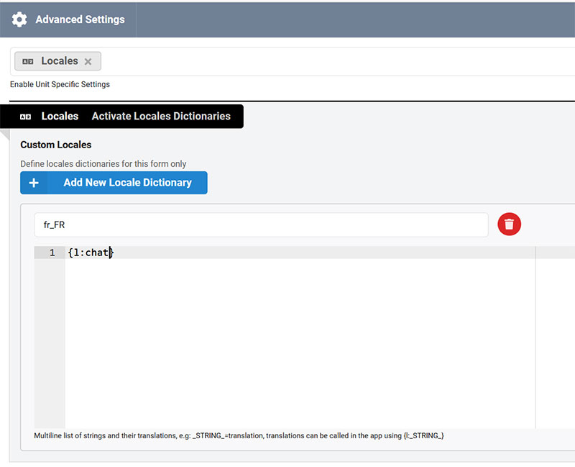Image resolution: width=575 pixels, height=467 pixels.
Task: Click the Custom Locales heading
Action: 56,145
